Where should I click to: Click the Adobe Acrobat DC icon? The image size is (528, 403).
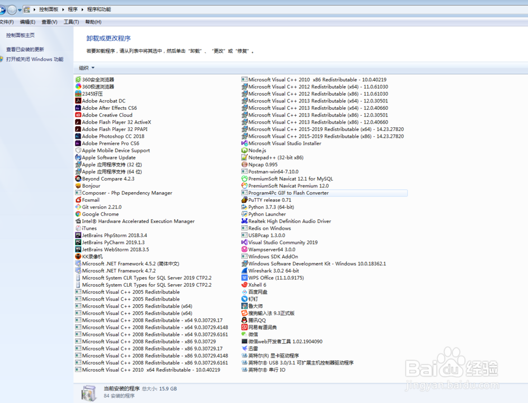pos(78,101)
